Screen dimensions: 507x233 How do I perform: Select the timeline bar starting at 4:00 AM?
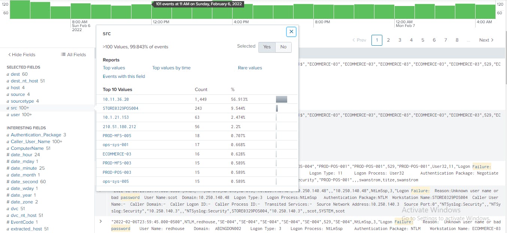[x=486, y=12]
